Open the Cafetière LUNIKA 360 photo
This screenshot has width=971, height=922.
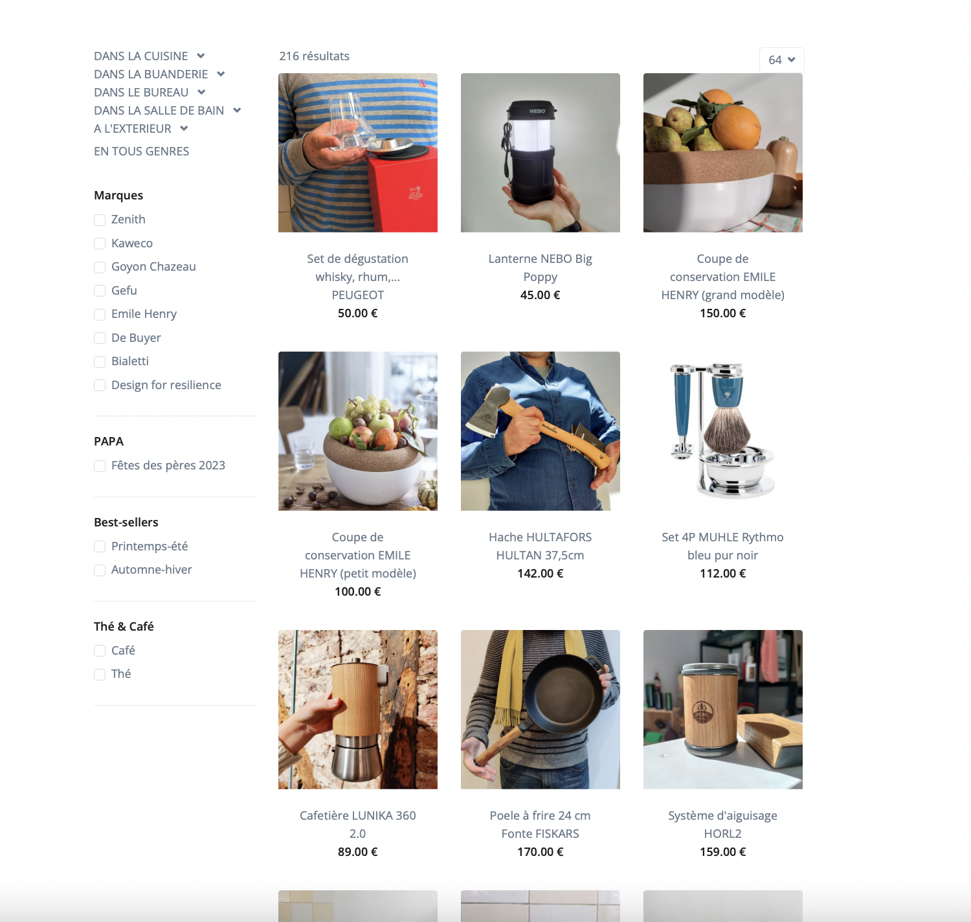pyautogui.click(x=358, y=710)
